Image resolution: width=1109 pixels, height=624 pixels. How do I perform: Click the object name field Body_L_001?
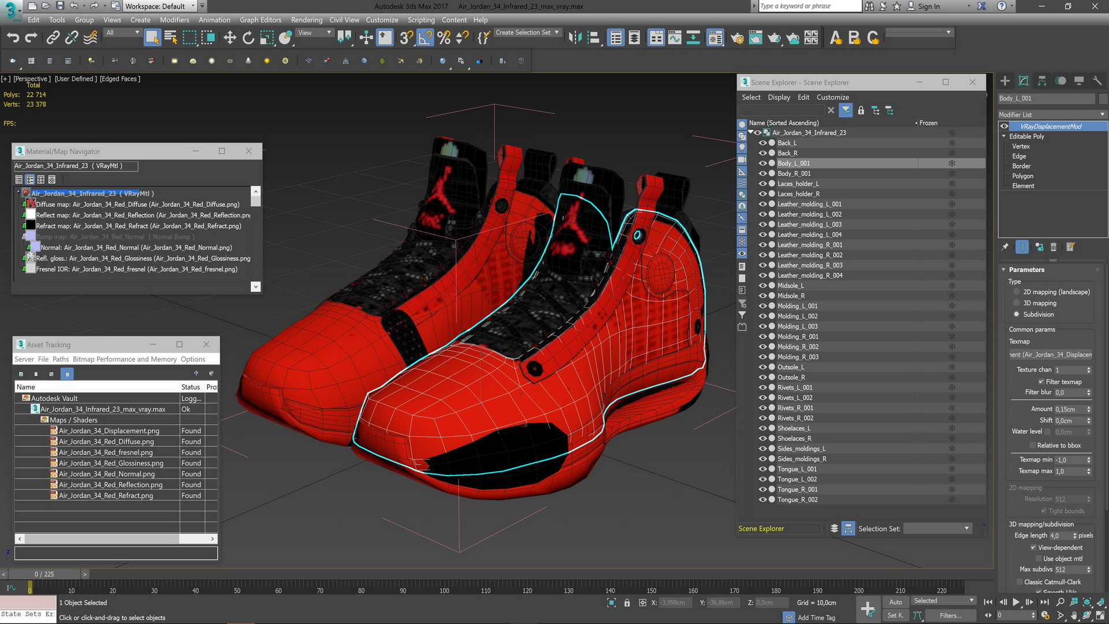[1046, 98]
